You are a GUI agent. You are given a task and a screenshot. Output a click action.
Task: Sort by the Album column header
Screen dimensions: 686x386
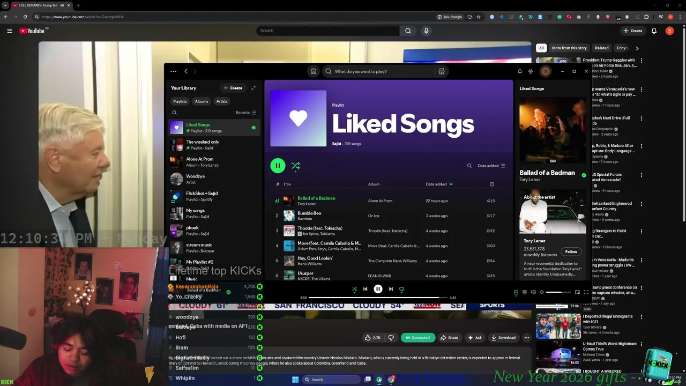click(374, 184)
